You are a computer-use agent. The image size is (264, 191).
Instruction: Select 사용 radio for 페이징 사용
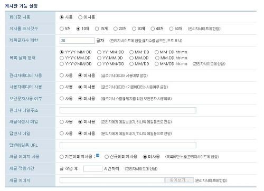point(62,17)
